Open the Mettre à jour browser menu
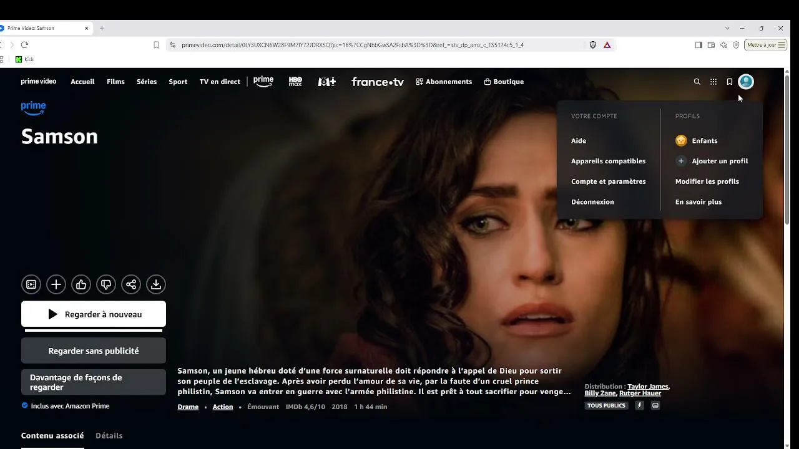Image resolution: width=799 pixels, height=449 pixels. pyautogui.click(x=765, y=45)
